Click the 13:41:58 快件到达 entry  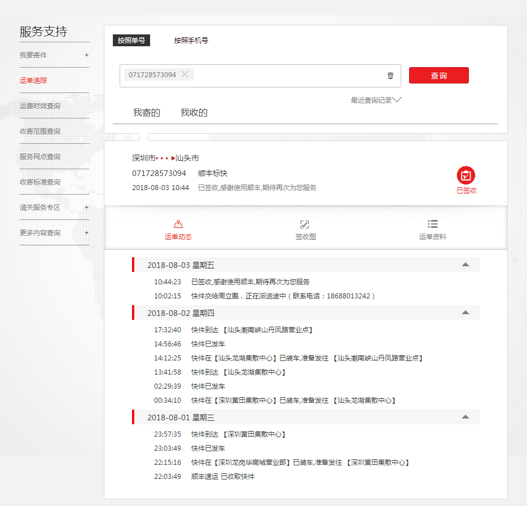[220, 372]
